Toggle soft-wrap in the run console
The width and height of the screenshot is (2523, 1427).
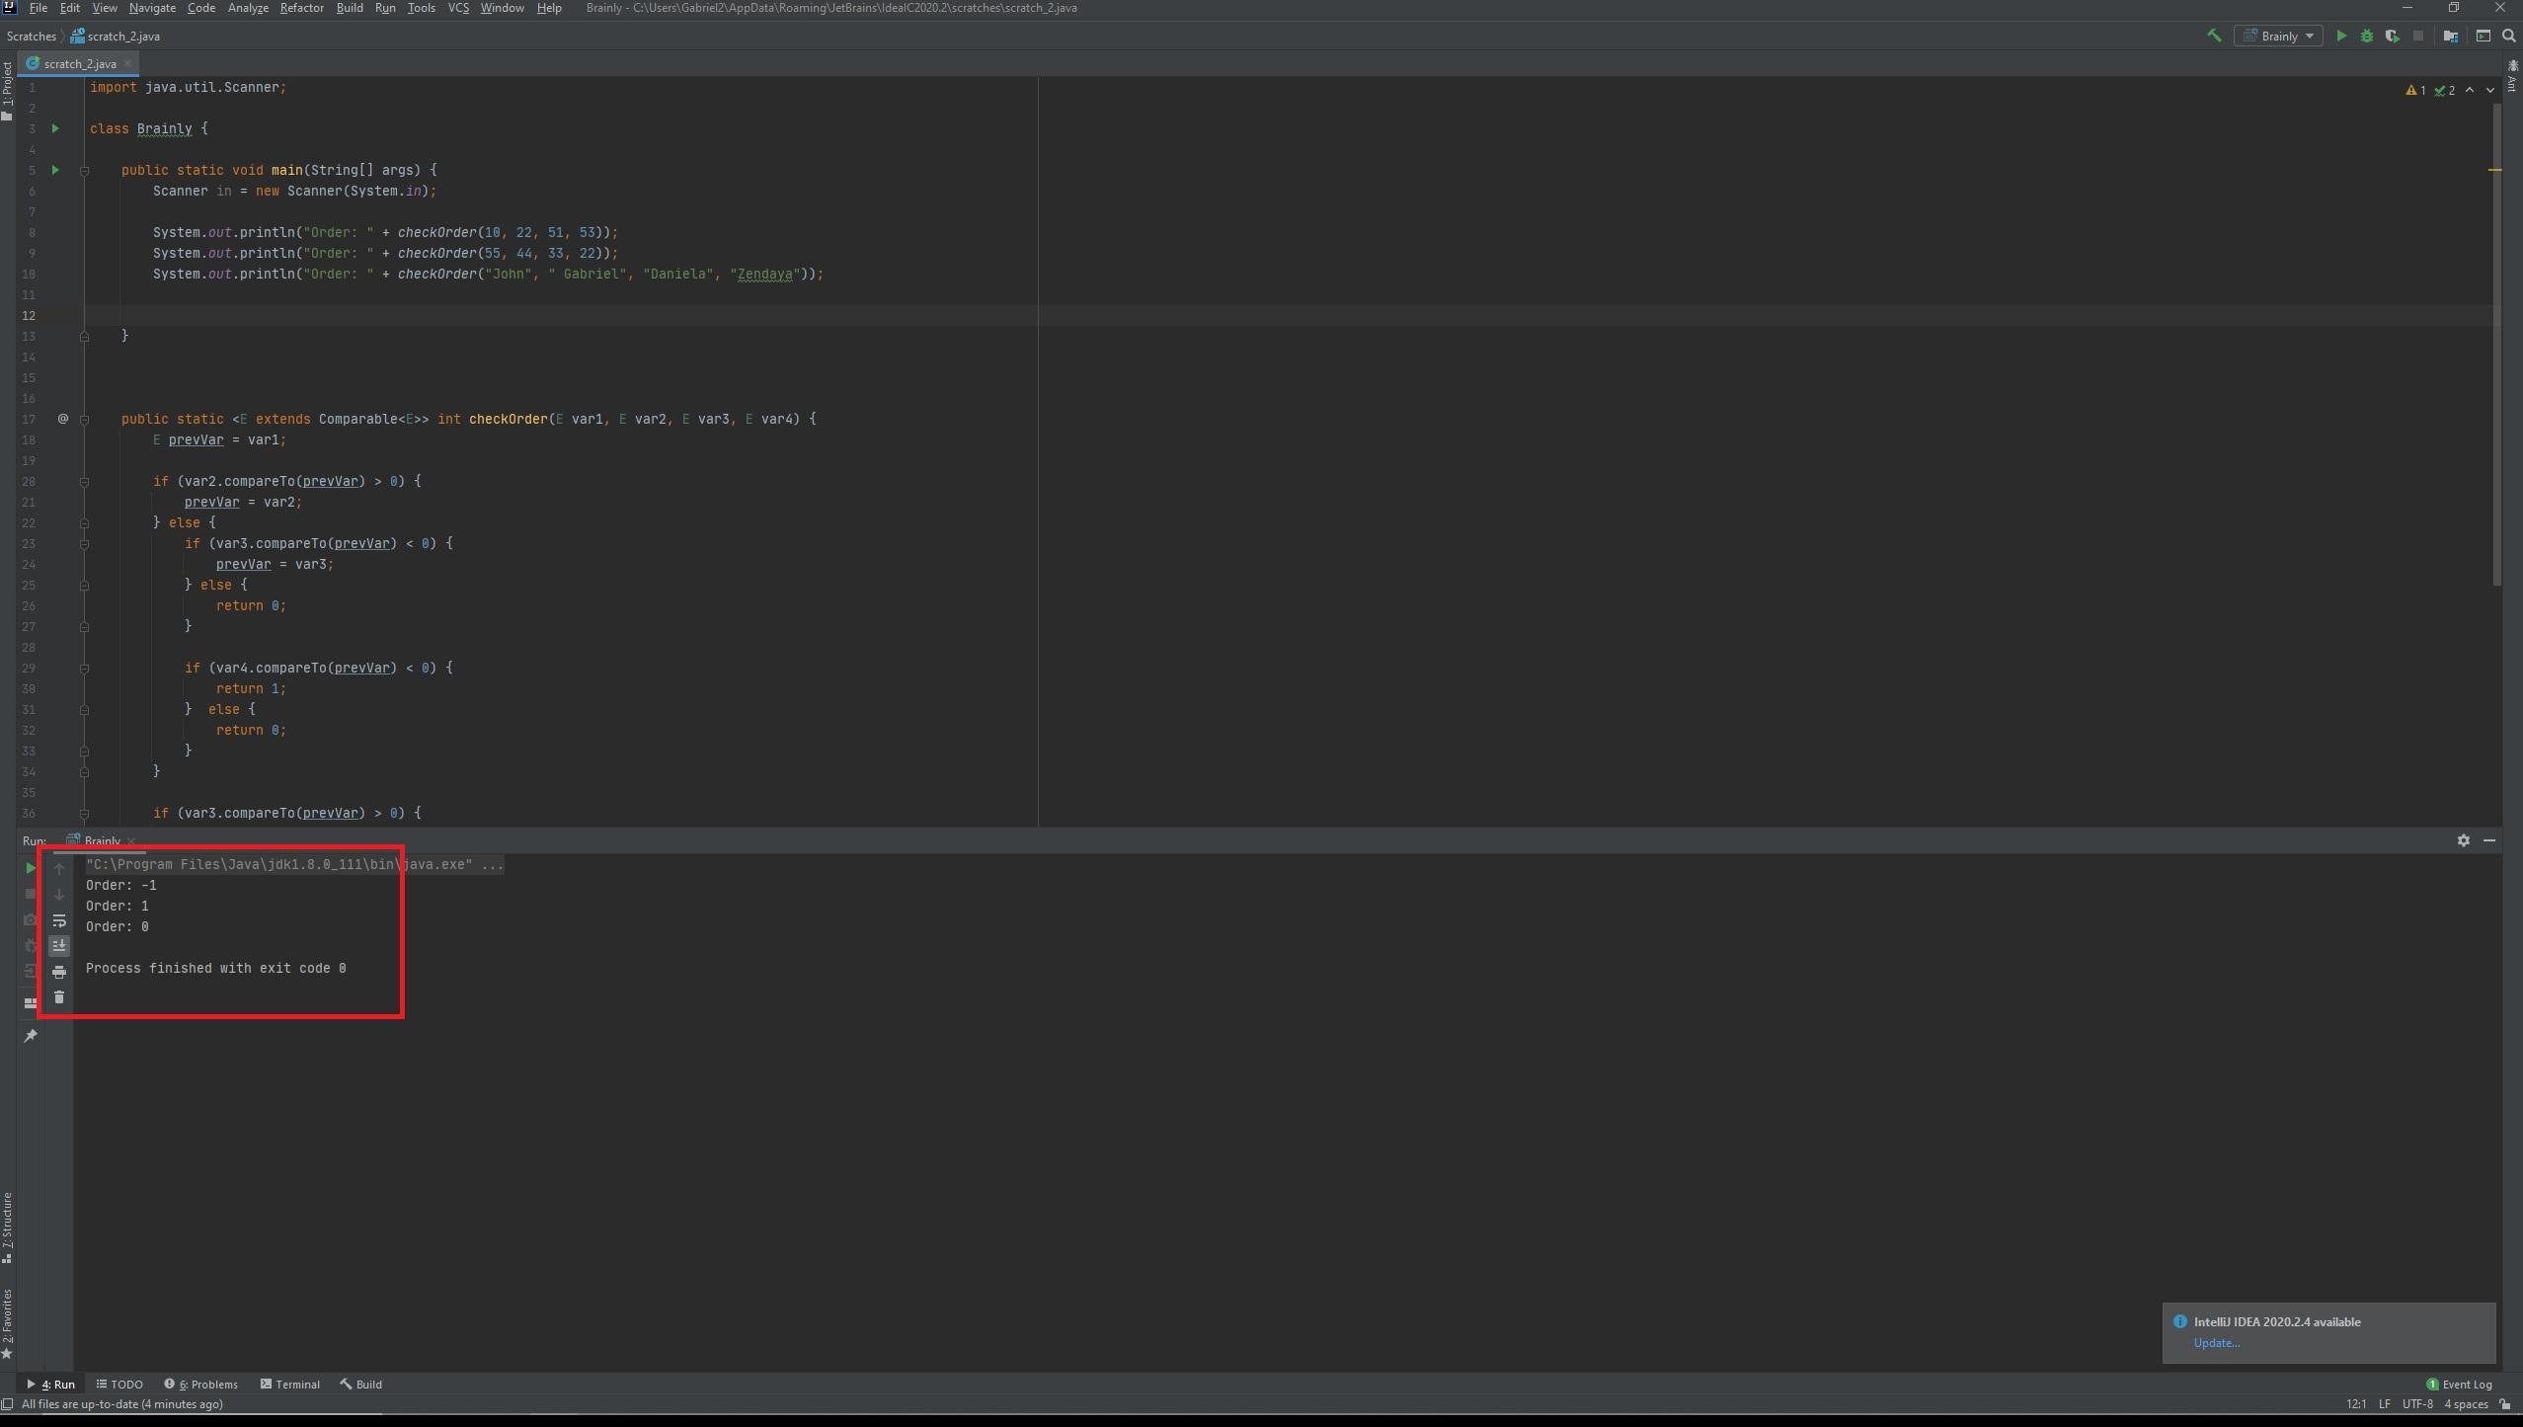59,920
